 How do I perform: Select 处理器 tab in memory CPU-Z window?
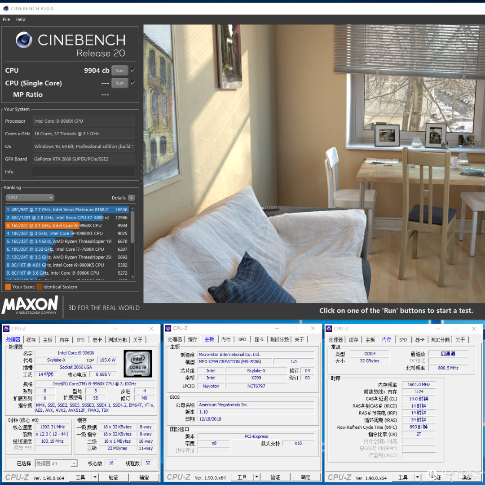(x=335, y=340)
